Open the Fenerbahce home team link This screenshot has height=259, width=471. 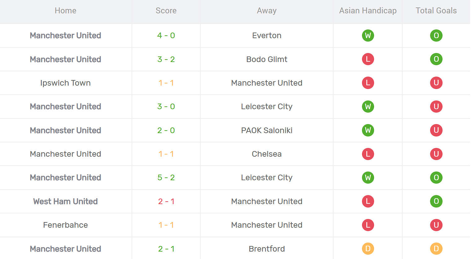(x=65, y=225)
